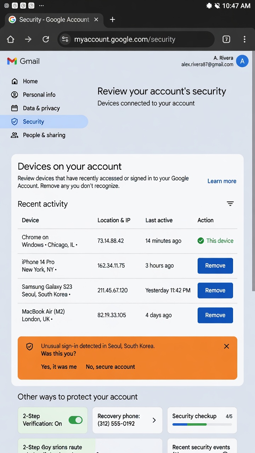Reload the page with refresh icon
Screen dimensions: 255x453
[46, 39]
